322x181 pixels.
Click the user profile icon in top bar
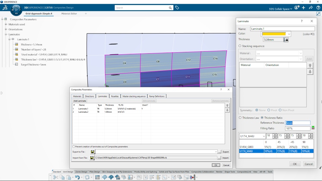coord(297,8)
